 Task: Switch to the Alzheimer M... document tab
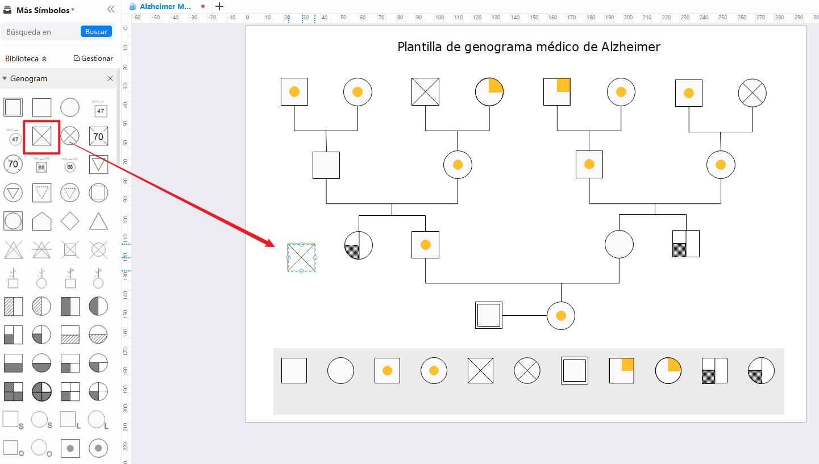(165, 6)
